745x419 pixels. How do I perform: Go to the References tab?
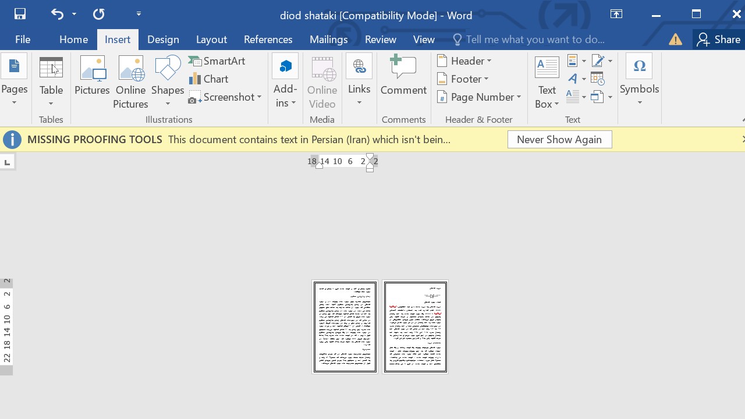(268, 40)
